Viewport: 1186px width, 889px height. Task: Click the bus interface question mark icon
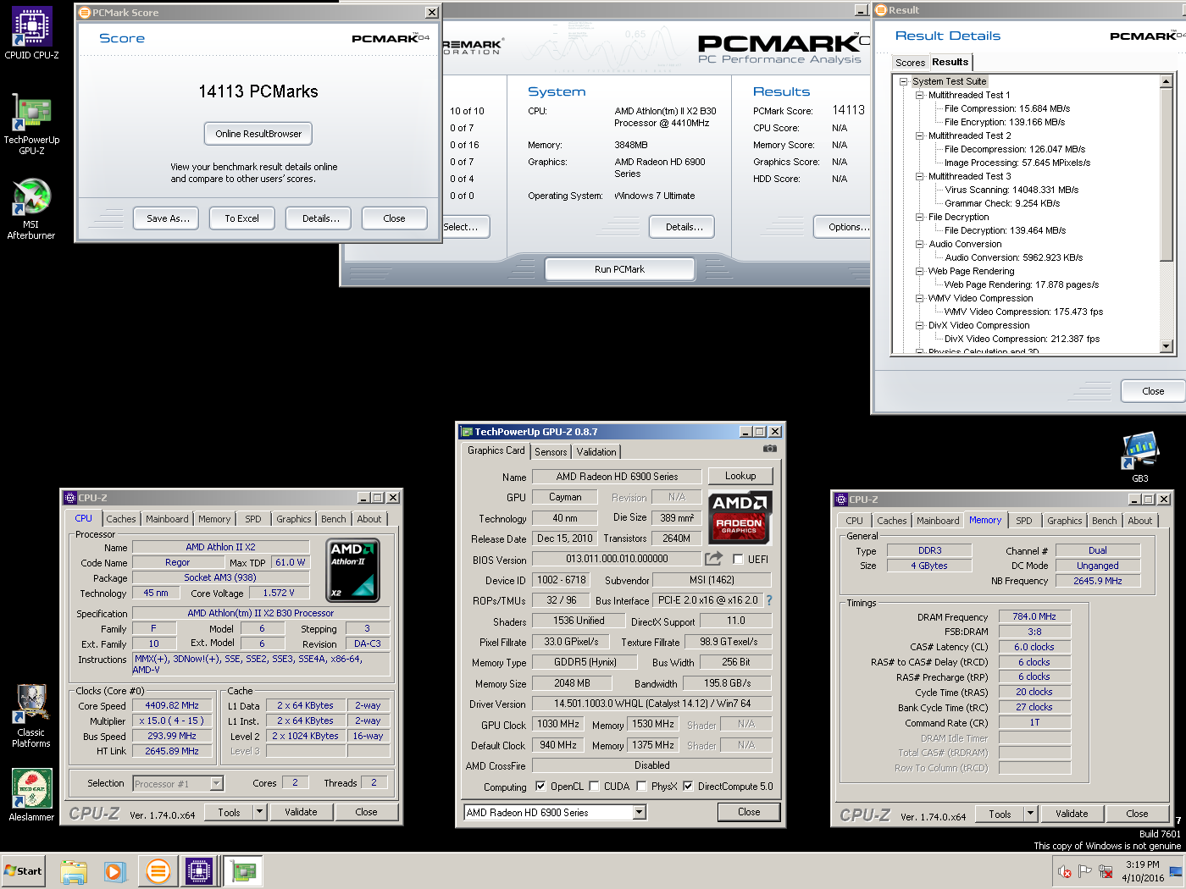[769, 600]
